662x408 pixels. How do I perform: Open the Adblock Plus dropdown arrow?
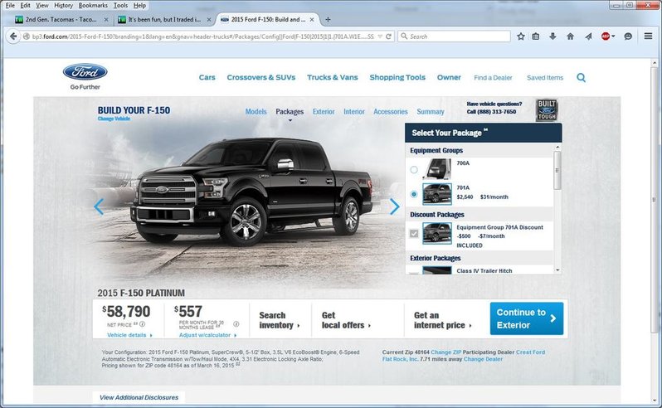(613, 36)
